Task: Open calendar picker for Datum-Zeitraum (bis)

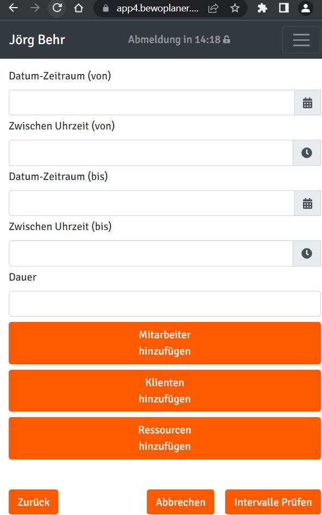Action: click(x=307, y=203)
